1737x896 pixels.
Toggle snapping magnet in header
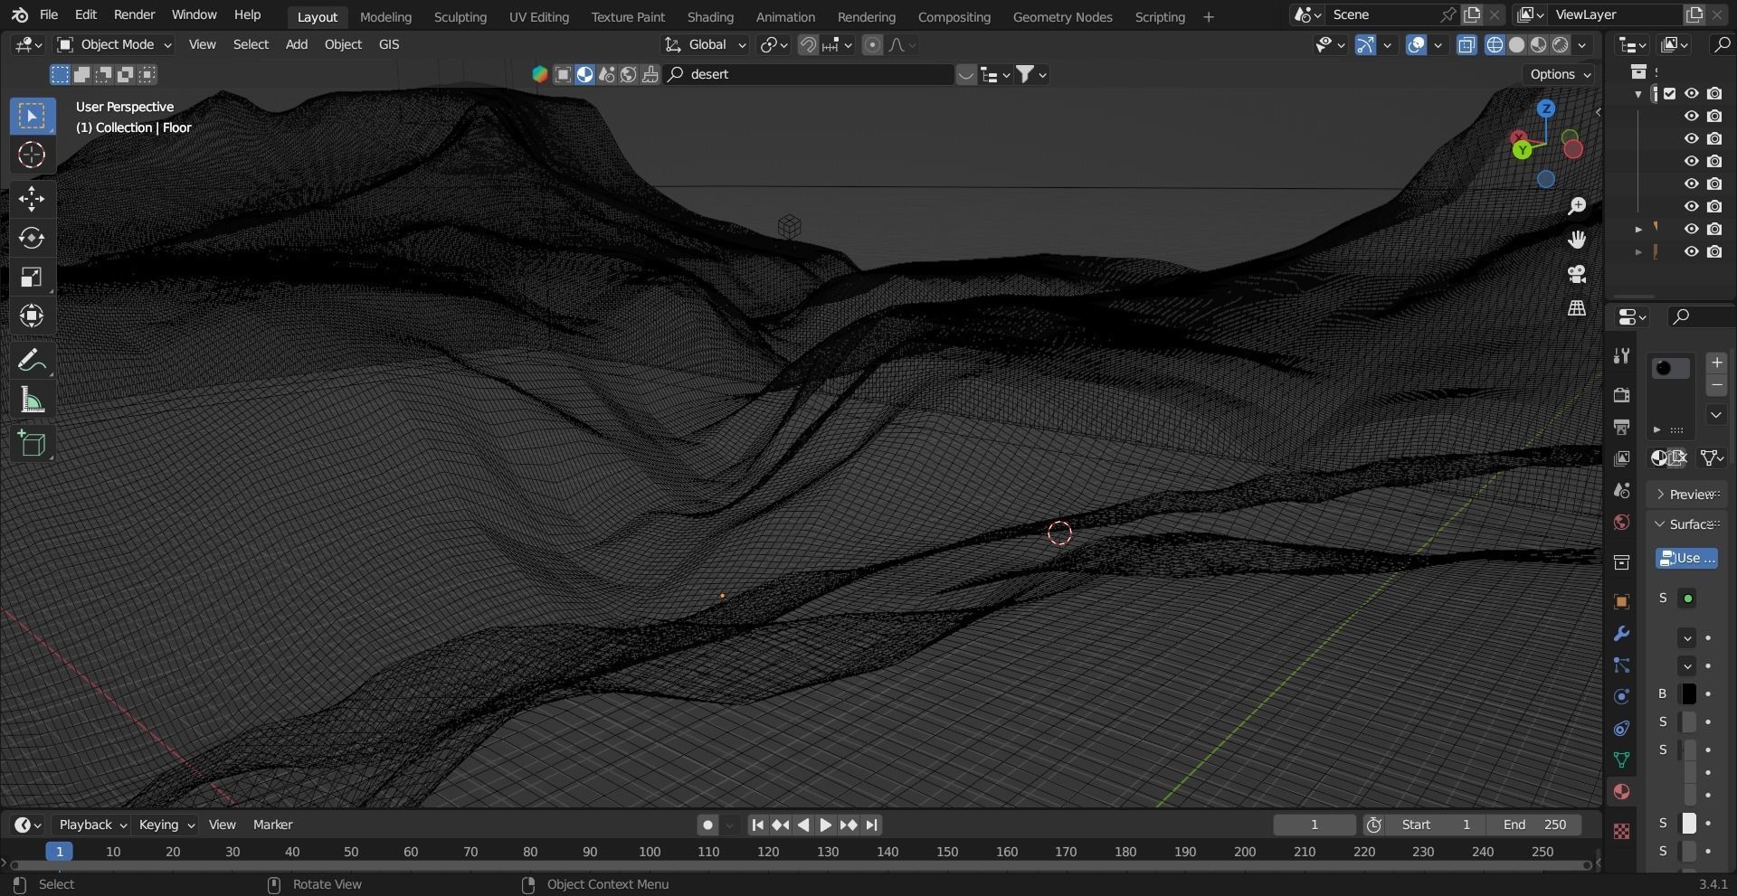click(808, 45)
